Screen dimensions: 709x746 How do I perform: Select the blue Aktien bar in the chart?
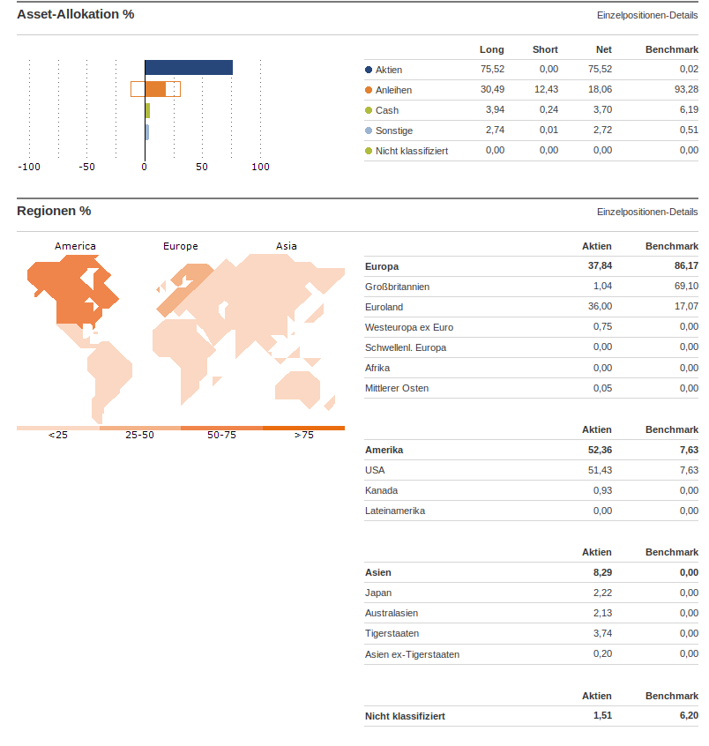coord(189,68)
